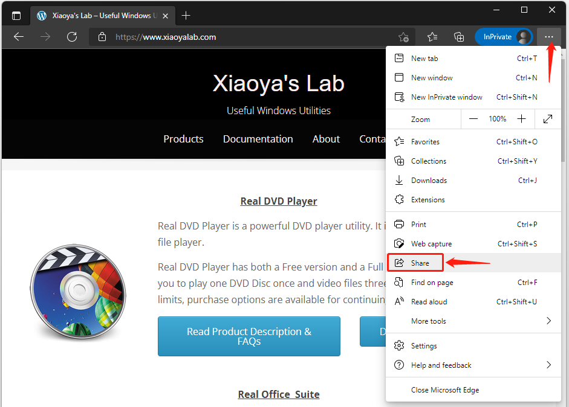569x407 pixels.
Task: Open the Favorites list toolbar icon
Action: pyautogui.click(x=432, y=37)
